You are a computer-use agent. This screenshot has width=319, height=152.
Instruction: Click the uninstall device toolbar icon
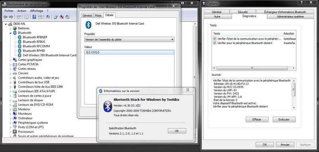[67, 17]
